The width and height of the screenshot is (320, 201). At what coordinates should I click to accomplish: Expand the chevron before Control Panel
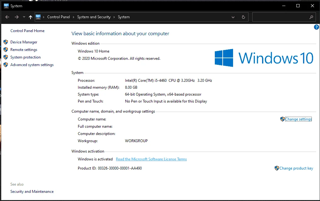(44, 17)
